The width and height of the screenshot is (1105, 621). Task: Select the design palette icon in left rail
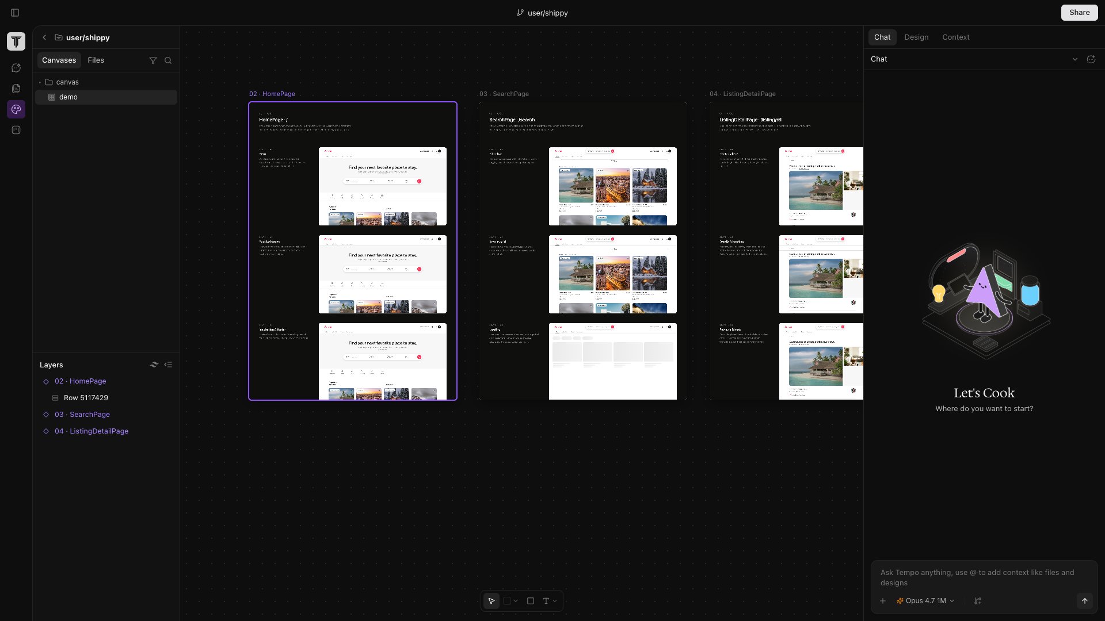16,109
